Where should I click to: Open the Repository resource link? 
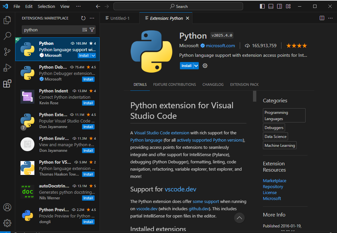pos(273,187)
